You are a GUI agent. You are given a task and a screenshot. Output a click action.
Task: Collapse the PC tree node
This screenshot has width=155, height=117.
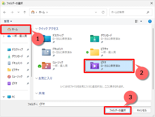coord(4,97)
